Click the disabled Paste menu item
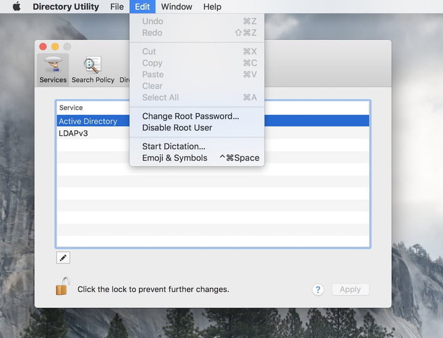 point(197,74)
